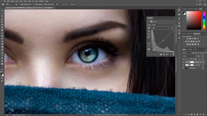Screen dimensions: 207x116
Task: Select the Move tool
Action: coord(2,11)
